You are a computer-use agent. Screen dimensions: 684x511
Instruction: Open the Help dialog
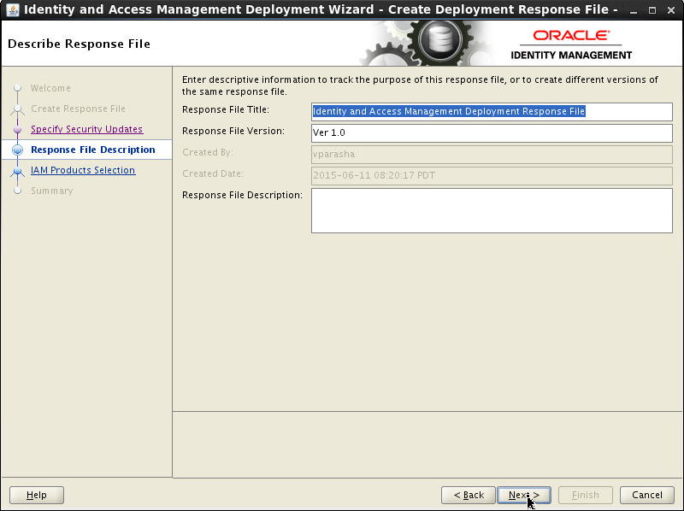(x=36, y=495)
